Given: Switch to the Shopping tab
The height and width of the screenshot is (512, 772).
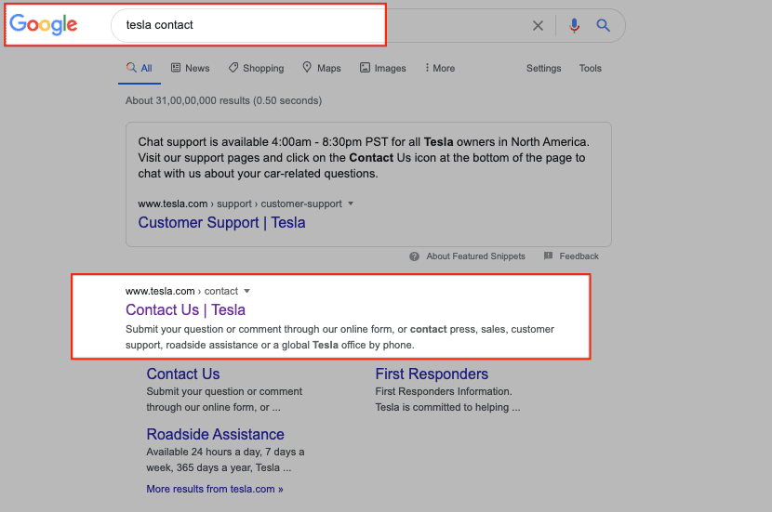Looking at the screenshot, I should click(x=256, y=68).
